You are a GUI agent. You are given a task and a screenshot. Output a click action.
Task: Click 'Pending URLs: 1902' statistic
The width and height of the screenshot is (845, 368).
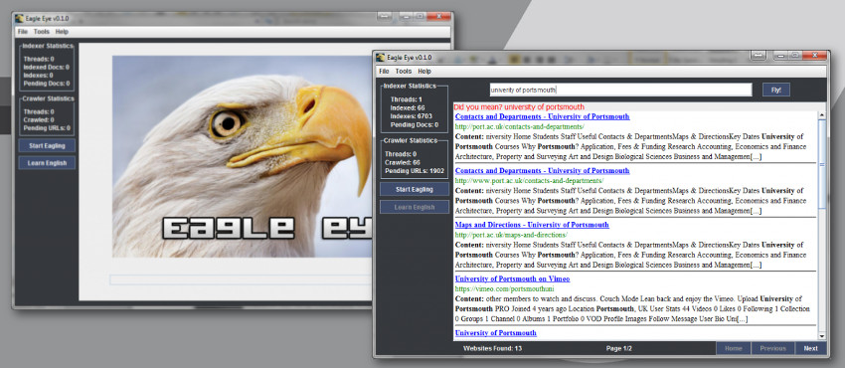click(415, 171)
